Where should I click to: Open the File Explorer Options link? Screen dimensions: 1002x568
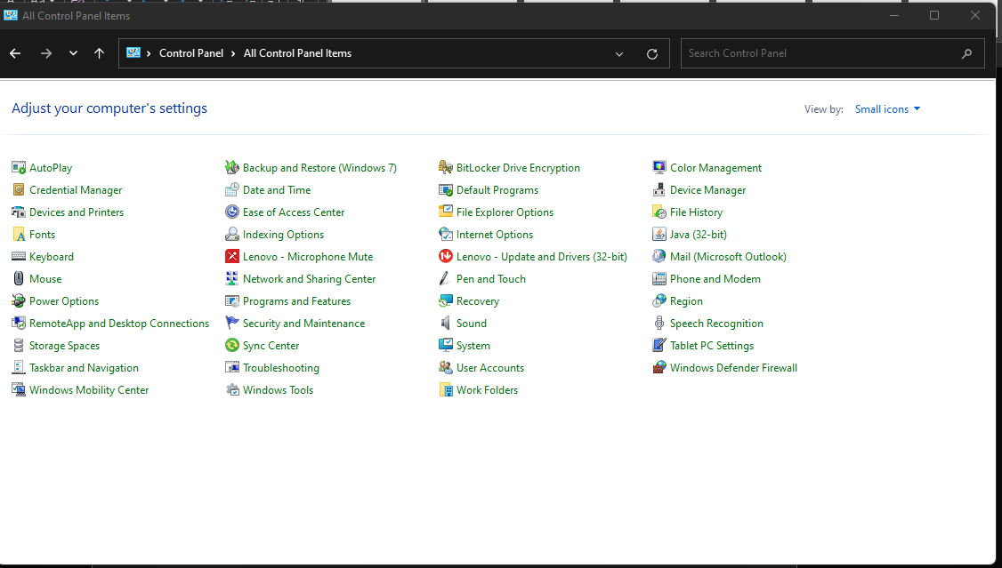pos(505,212)
